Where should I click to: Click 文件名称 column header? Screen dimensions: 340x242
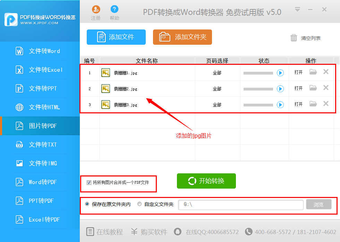click(x=147, y=61)
